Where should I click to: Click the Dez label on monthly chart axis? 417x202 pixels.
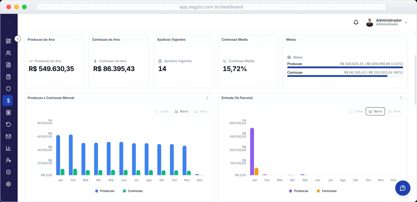point(200,180)
